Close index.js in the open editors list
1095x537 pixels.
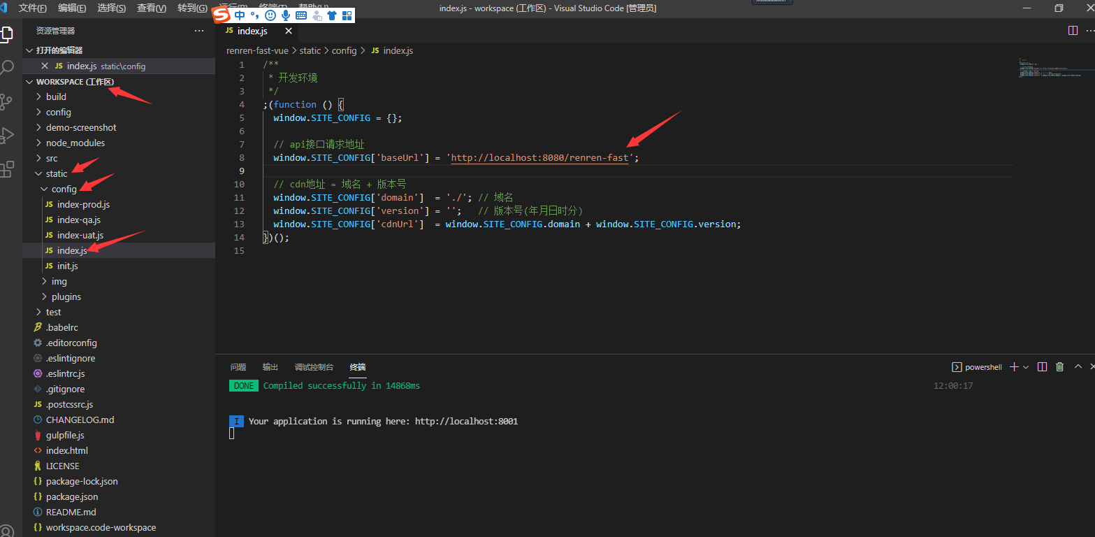tap(45, 66)
